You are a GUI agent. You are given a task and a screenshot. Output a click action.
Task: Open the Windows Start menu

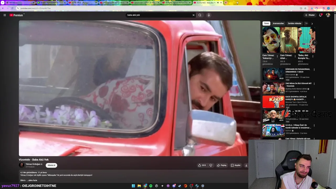pyautogui.click(x=133, y=186)
